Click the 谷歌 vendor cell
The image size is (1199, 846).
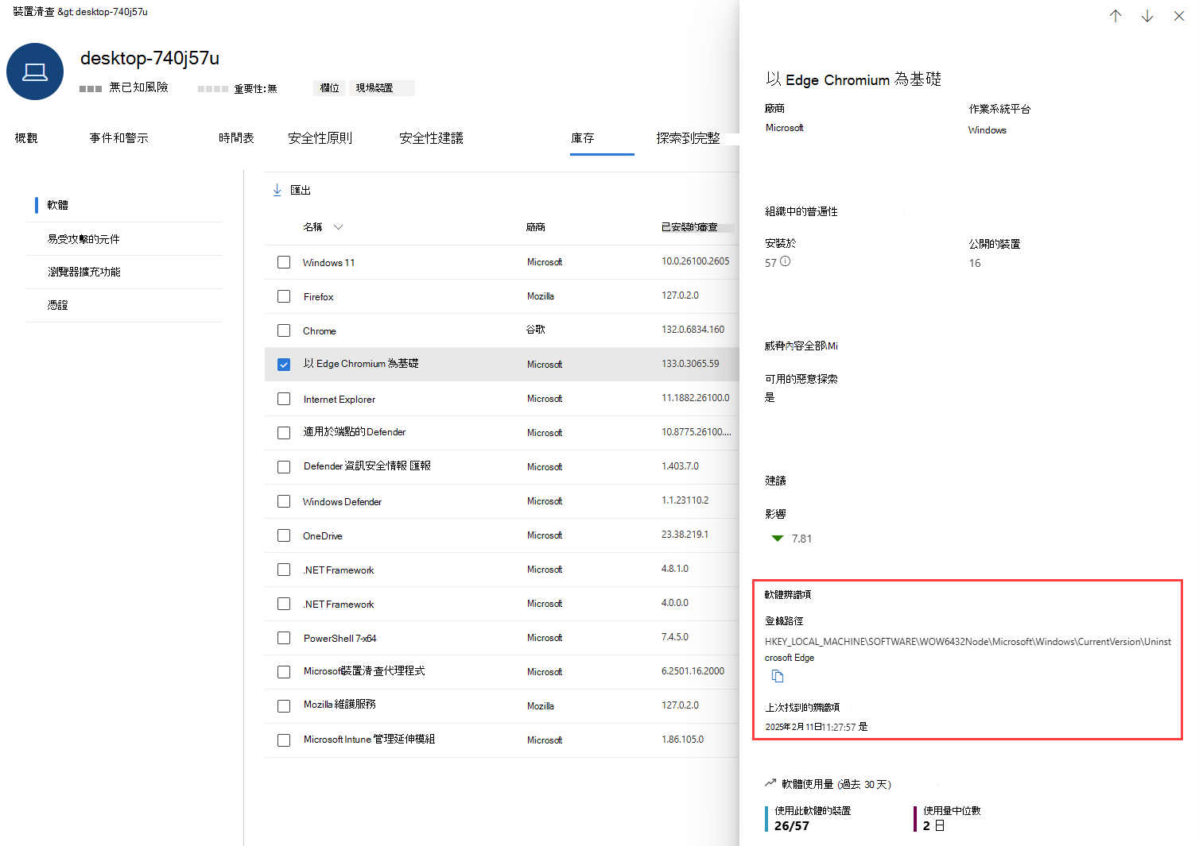pos(536,330)
